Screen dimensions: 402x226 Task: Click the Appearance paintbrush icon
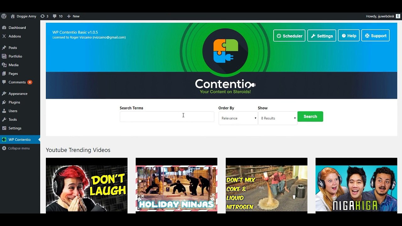(4, 94)
